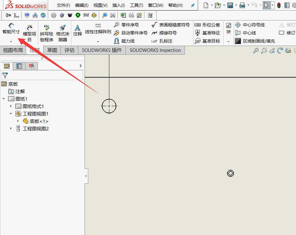The image size is (296, 235).
Task: Open the 帮助(H) menu
Action: coord(175,5)
